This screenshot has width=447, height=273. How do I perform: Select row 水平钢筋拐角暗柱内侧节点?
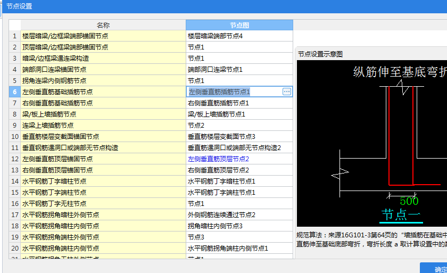click(103, 226)
